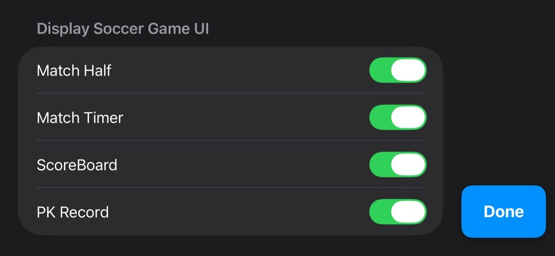Screen dimensions: 555x256
Task: Tap the "PK Record" label text
Action: [x=73, y=212]
